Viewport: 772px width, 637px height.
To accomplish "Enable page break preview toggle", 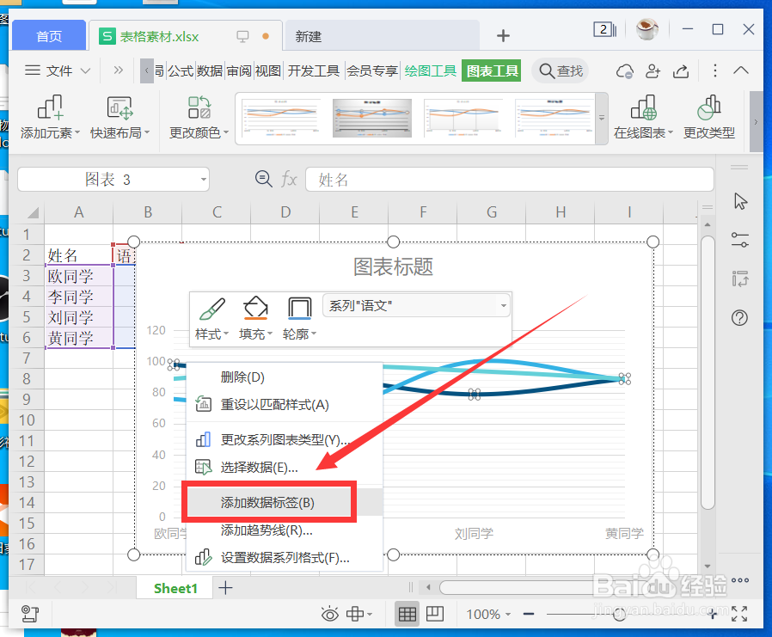I will pyautogui.click(x=434, y=614).
